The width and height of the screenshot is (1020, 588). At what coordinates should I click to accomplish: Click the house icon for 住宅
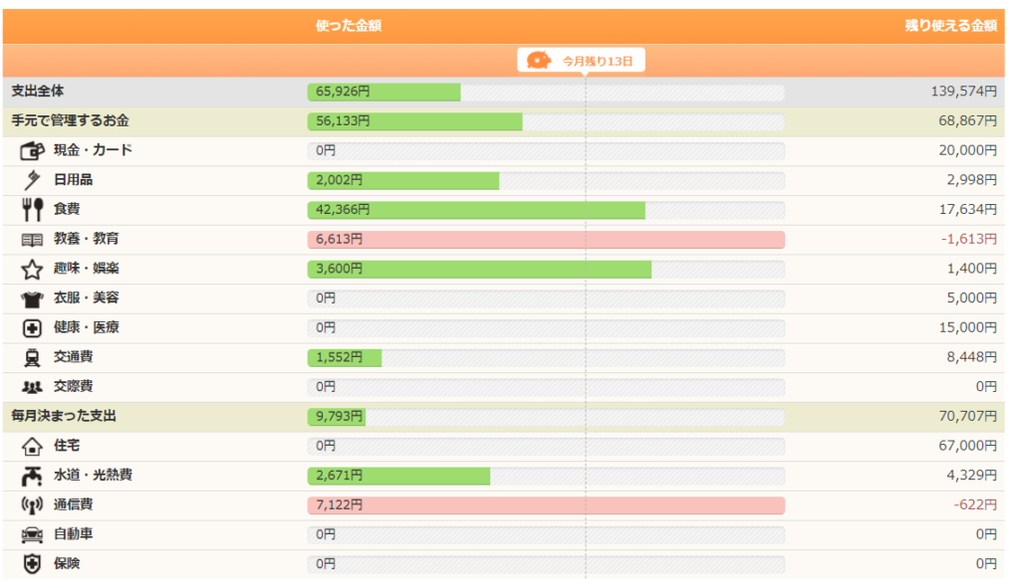coord(32,447)
